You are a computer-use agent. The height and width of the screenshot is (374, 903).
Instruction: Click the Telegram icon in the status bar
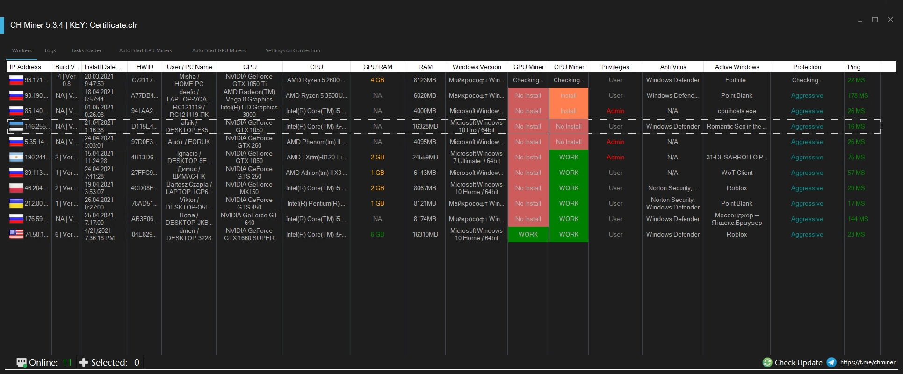coord(831,362)
